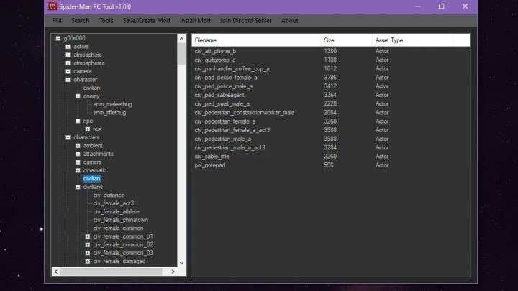Sort by Asset Type column header

pyautogui.click(x=411, y=40)
